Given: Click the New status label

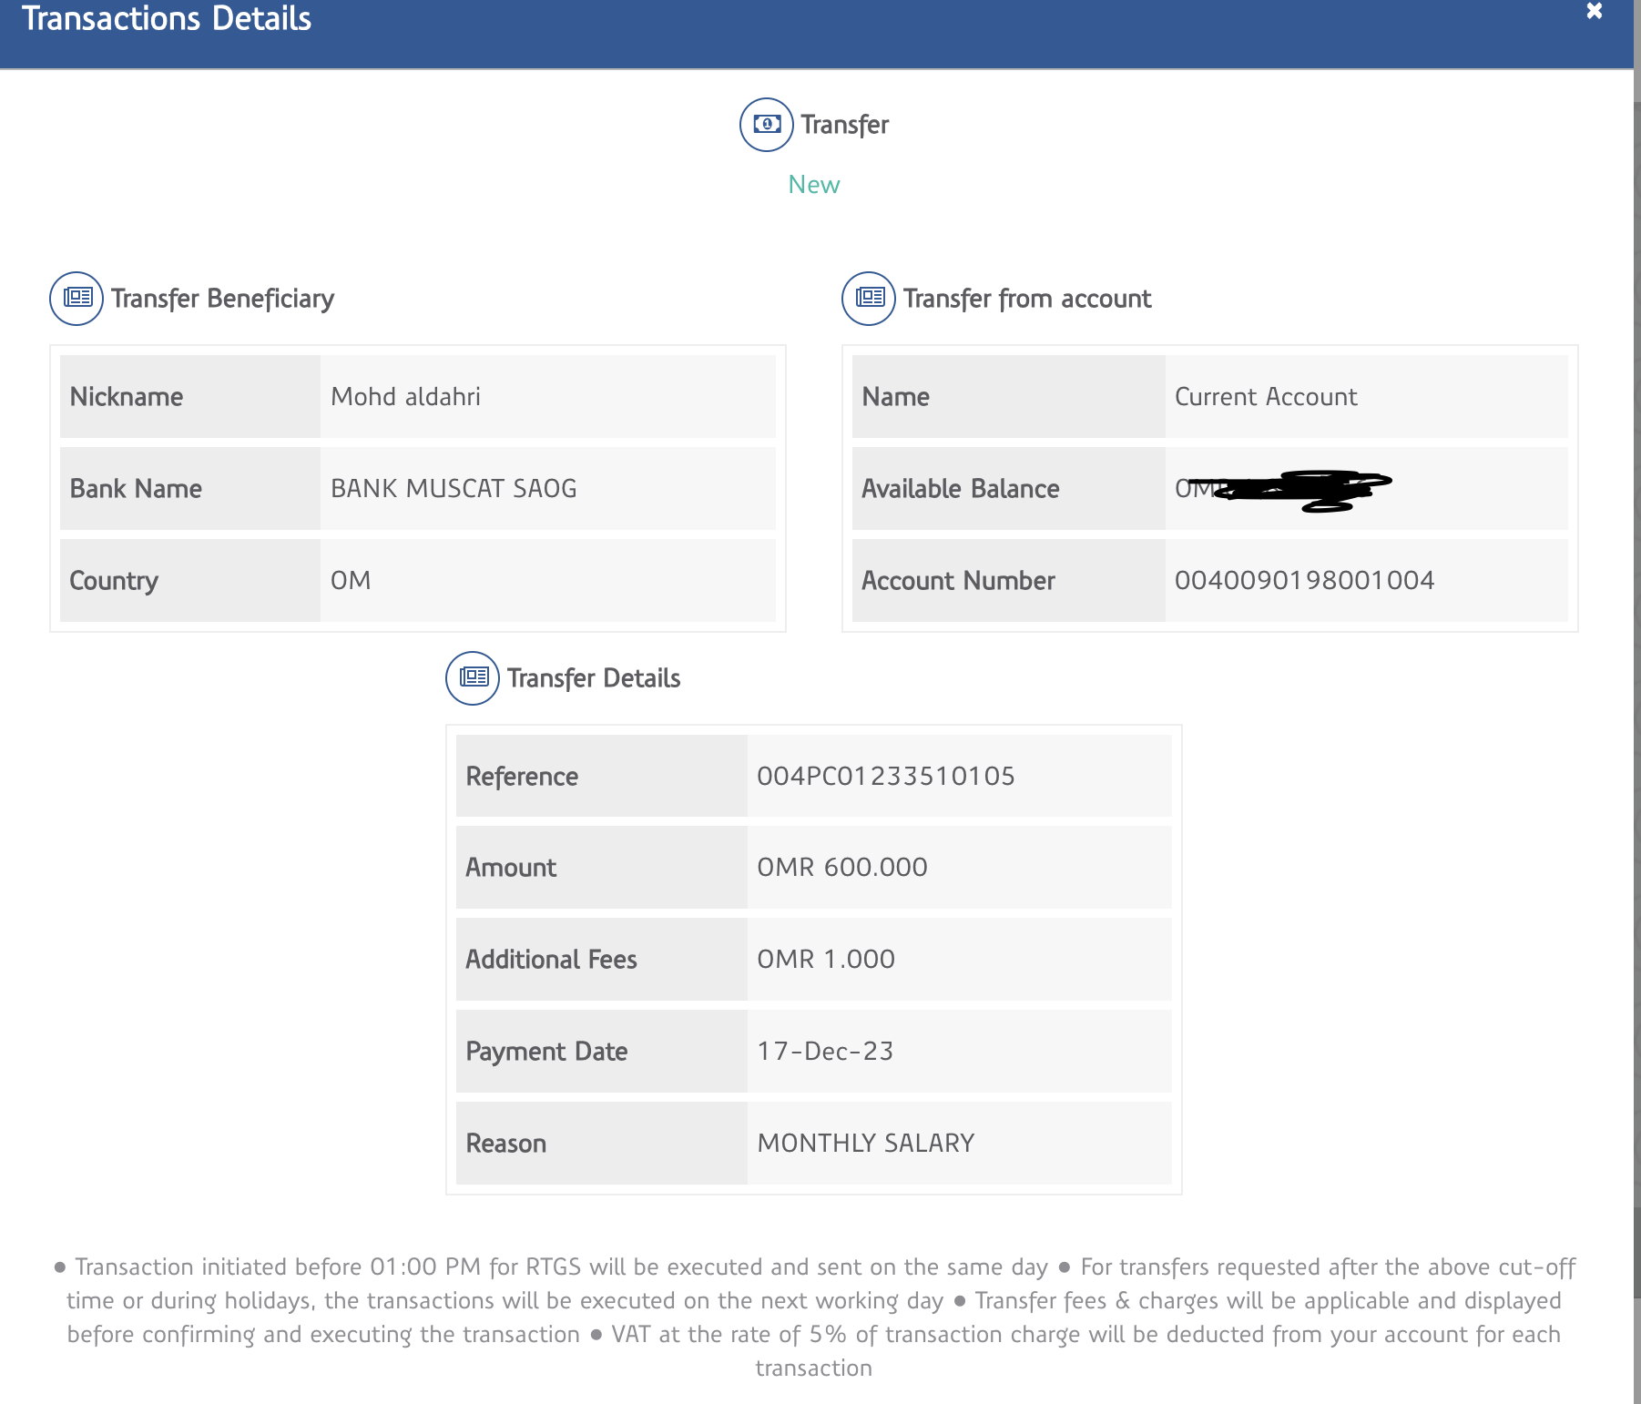Looking at the screenshot, I should [813, 185].
